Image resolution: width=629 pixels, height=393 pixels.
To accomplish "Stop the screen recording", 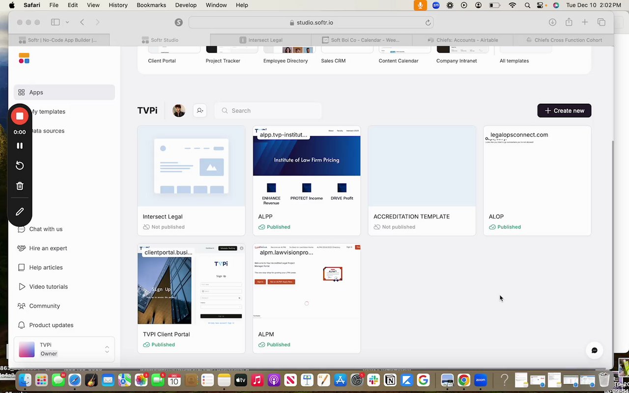I will [x=20, y=116].
